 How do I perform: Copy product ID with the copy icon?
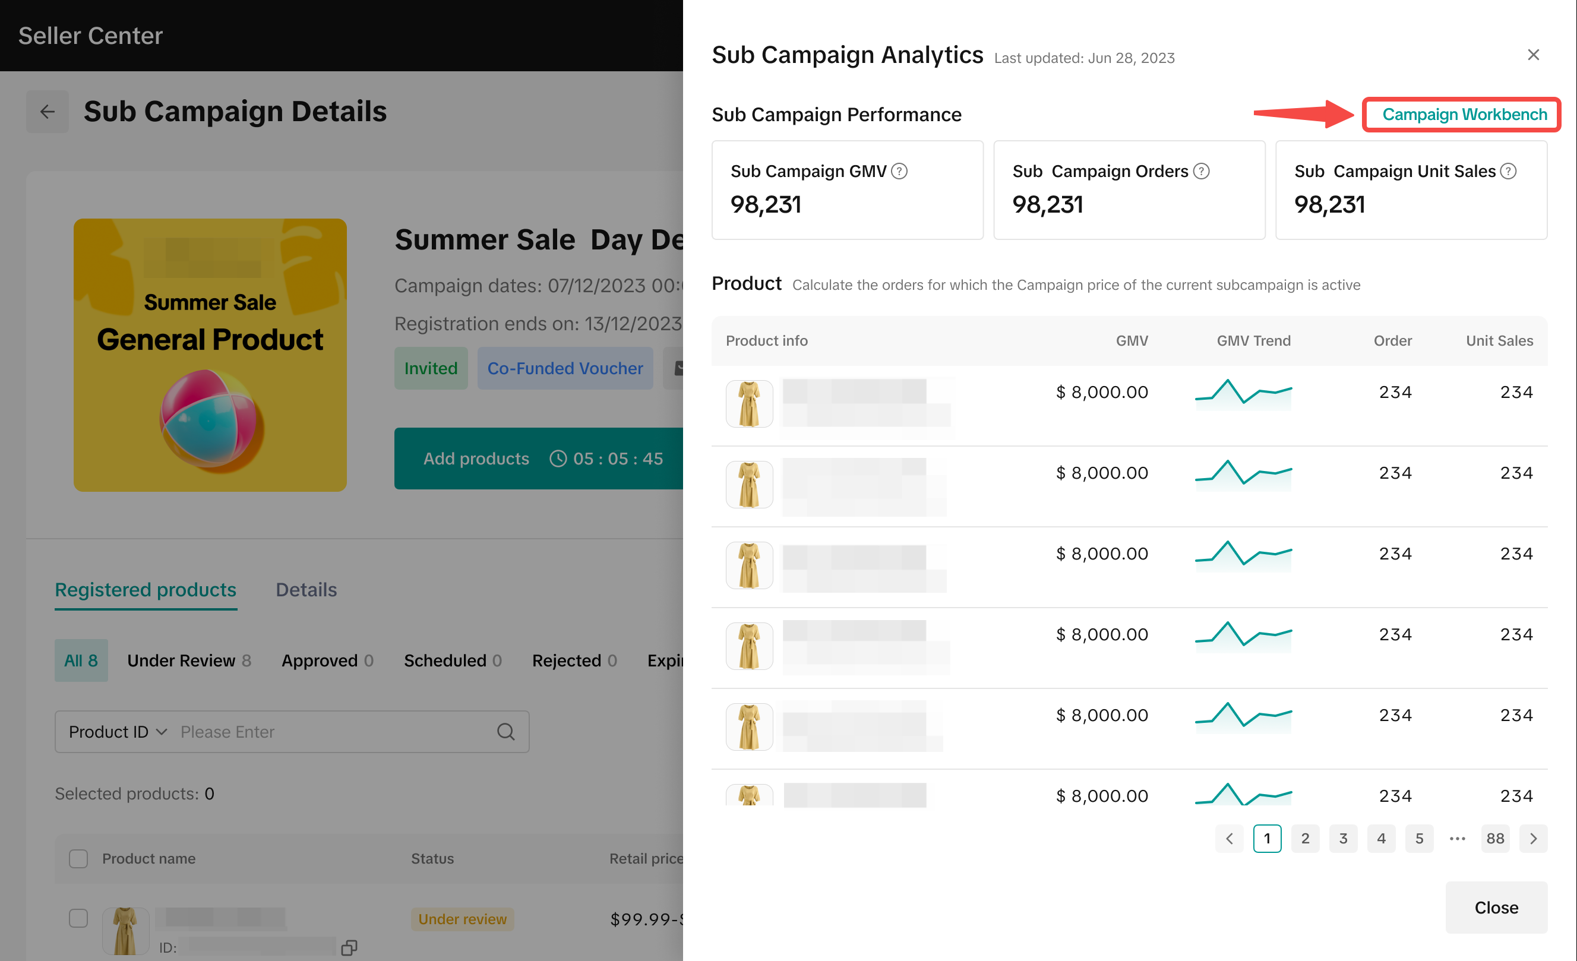click(x=349, y=947)
